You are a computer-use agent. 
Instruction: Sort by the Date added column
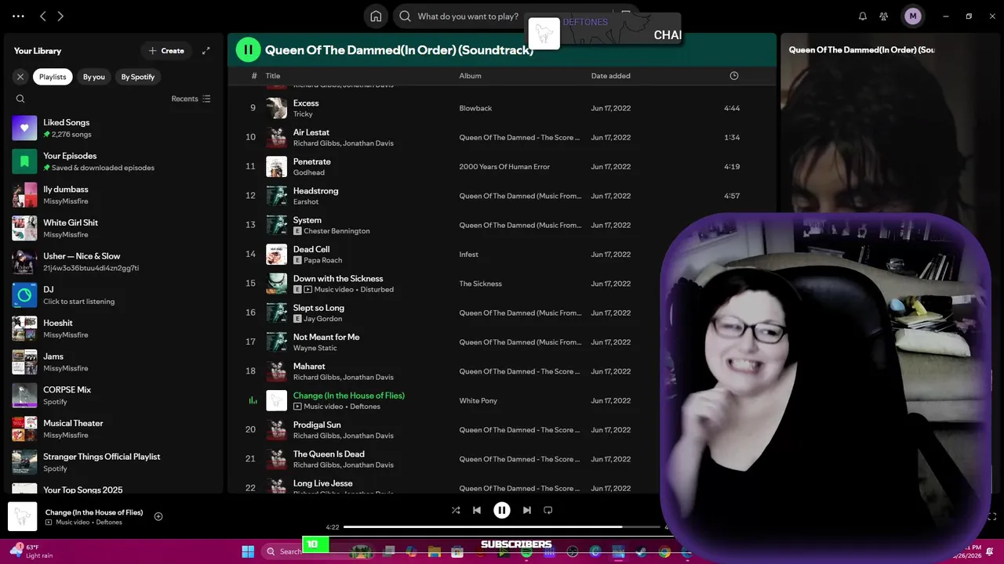[610, 76]
